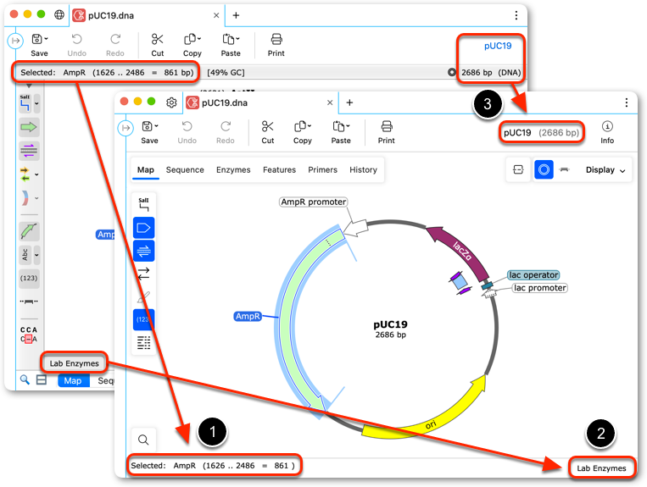Click Paste icon in front window toolbar
Screen dimensions: 647x487
click(339, 126)
